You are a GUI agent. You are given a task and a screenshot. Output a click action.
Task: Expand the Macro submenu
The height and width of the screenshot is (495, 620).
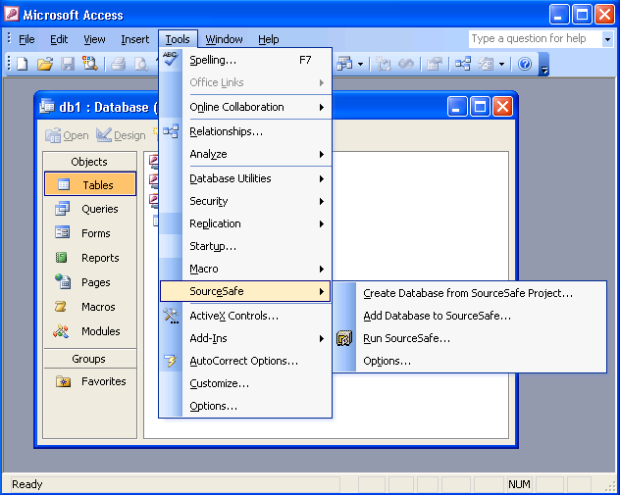245,269
